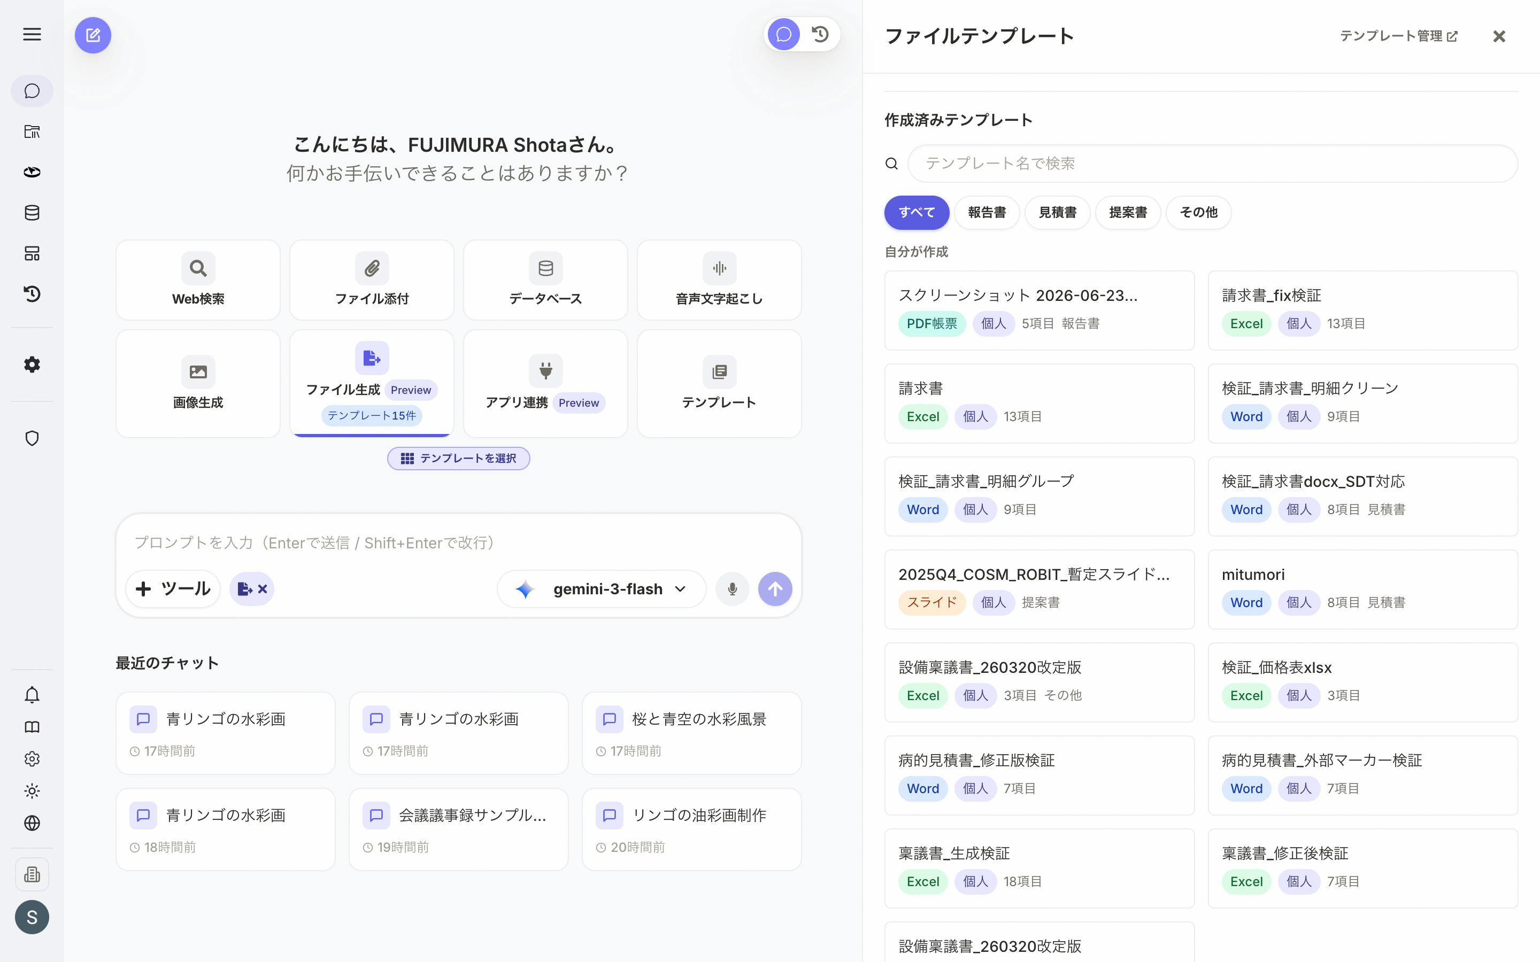
Task: Open the layout template sidebar icon
Action: click(x=32, y=253)
